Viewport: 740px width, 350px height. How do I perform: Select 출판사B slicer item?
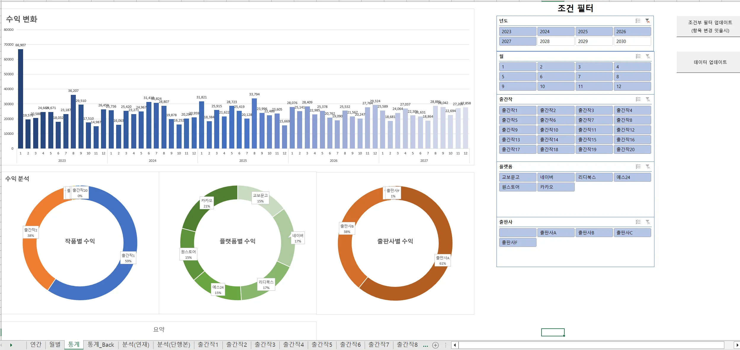coord(594,233)
